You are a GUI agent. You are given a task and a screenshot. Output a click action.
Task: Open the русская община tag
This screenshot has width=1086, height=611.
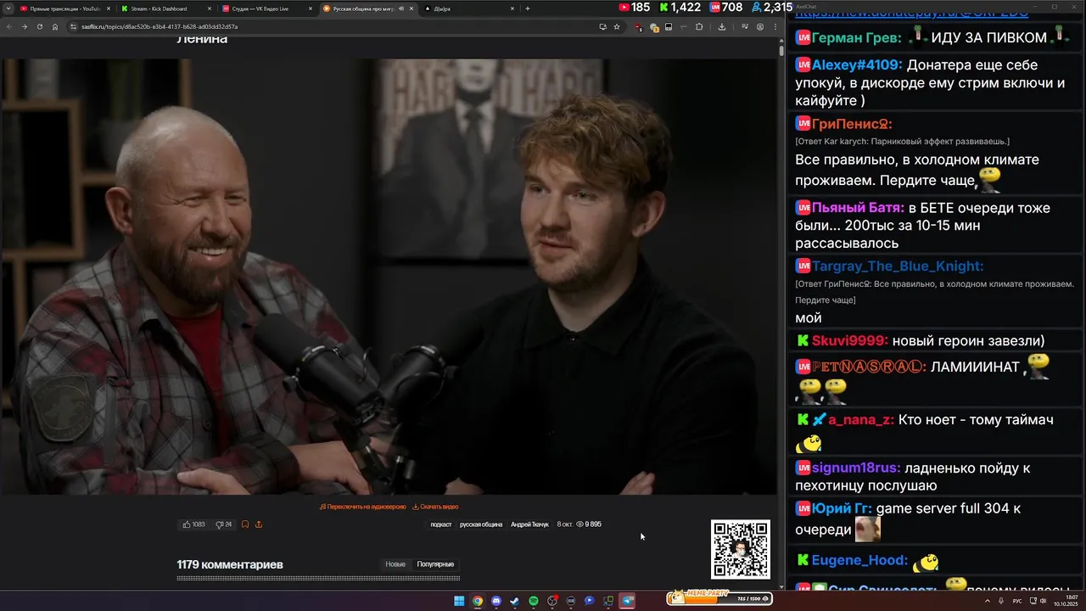point(481,524)
